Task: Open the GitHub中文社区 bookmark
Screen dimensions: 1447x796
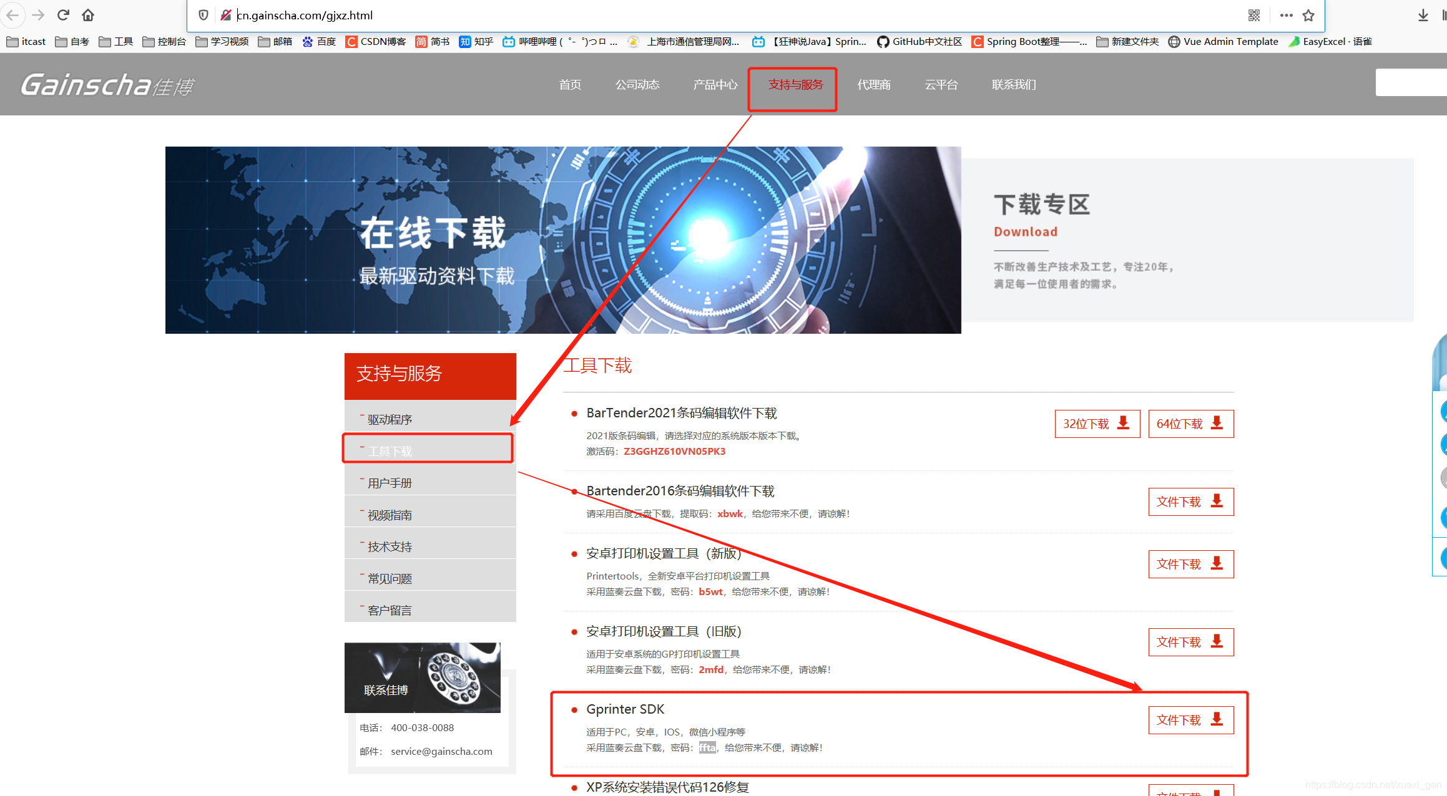Action: pyautogui.click(x=920, y=42)
